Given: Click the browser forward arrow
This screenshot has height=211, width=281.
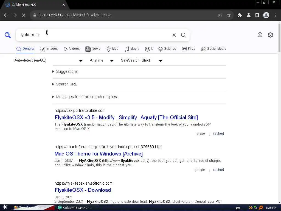Looking at the screenshot, I should (x=15, y=15).
